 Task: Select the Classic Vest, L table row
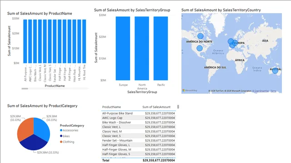tap(138, 127)
